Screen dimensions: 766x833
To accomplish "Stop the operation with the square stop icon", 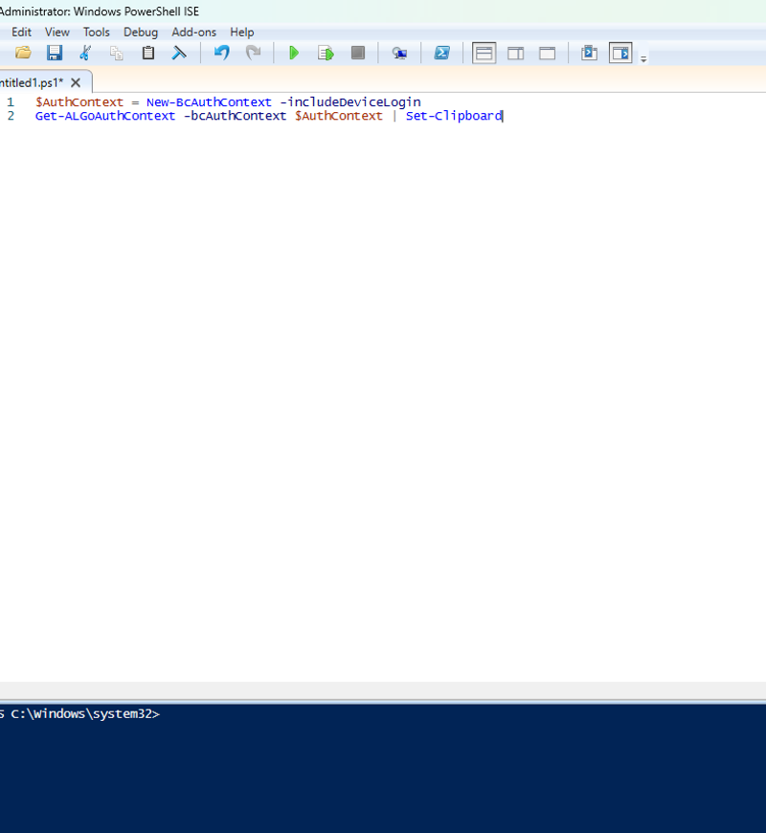I will [358, 53].
